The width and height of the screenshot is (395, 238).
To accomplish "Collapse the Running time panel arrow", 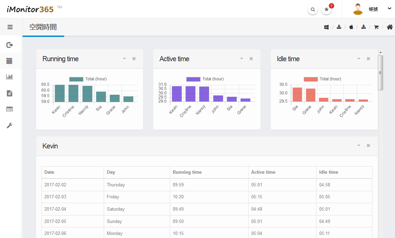I will (x=124, y=59).
